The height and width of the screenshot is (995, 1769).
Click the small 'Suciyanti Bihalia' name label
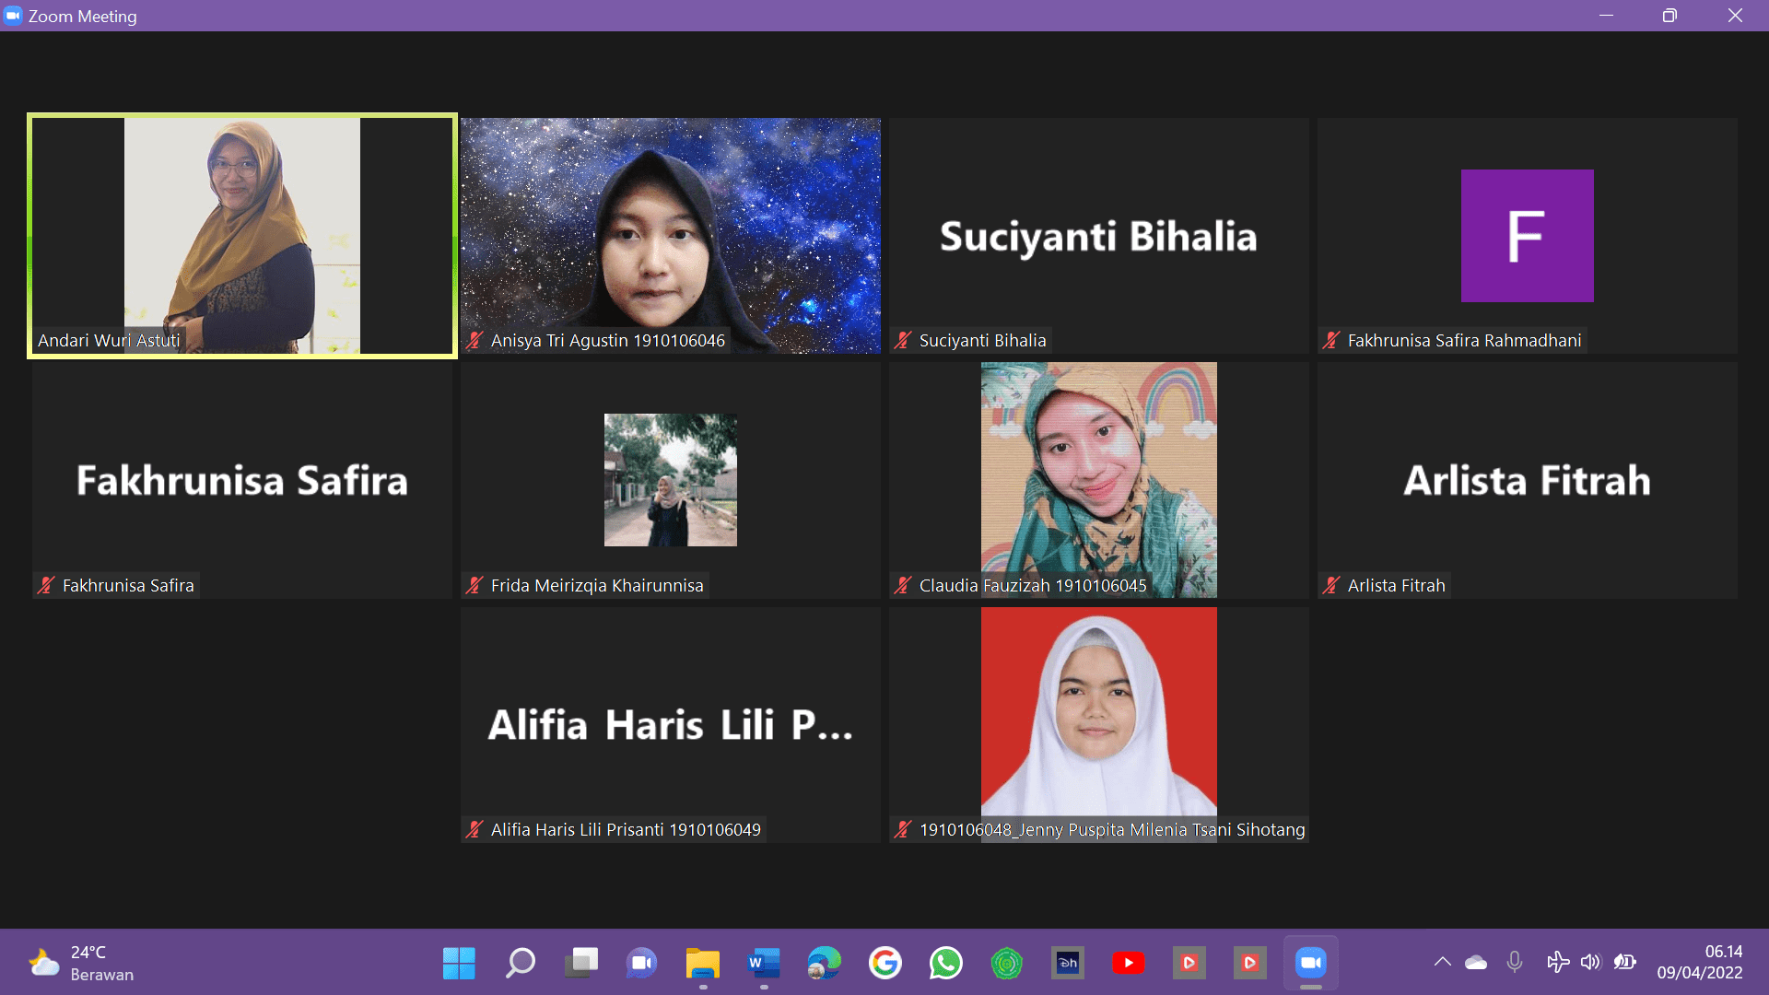tap(983, 341)
